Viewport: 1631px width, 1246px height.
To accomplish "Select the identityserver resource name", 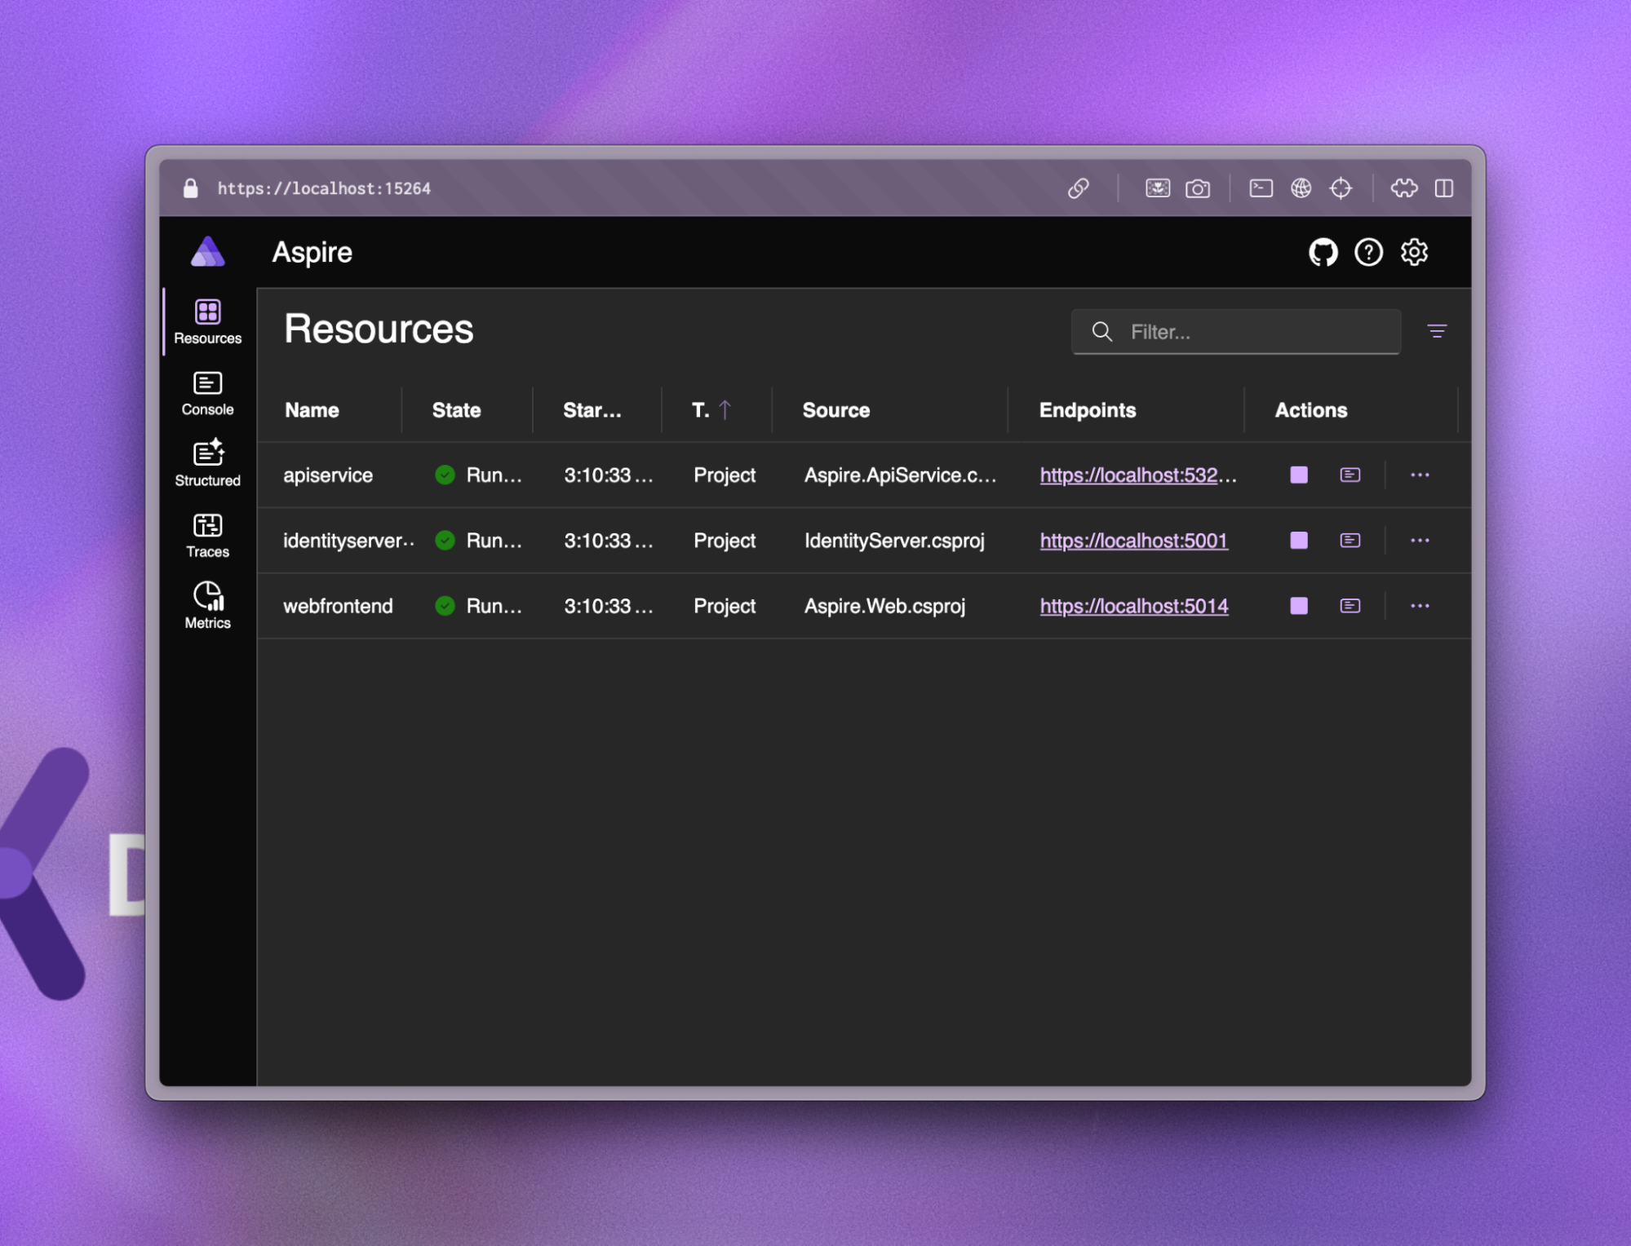I will pos(348,541).
